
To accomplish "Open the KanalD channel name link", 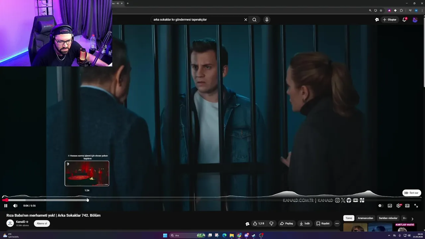I will 21,222.
